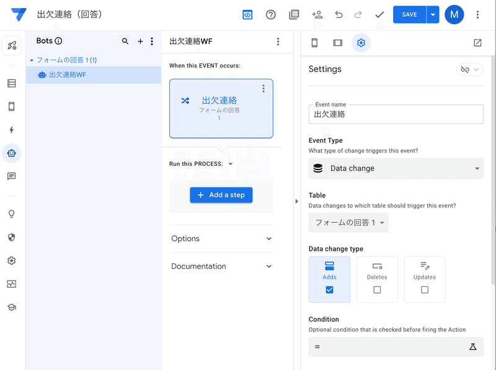The width and height of the screenshot is (496, 370).
Task: Switch to the settings gear tab
Action: click(361, 42)
